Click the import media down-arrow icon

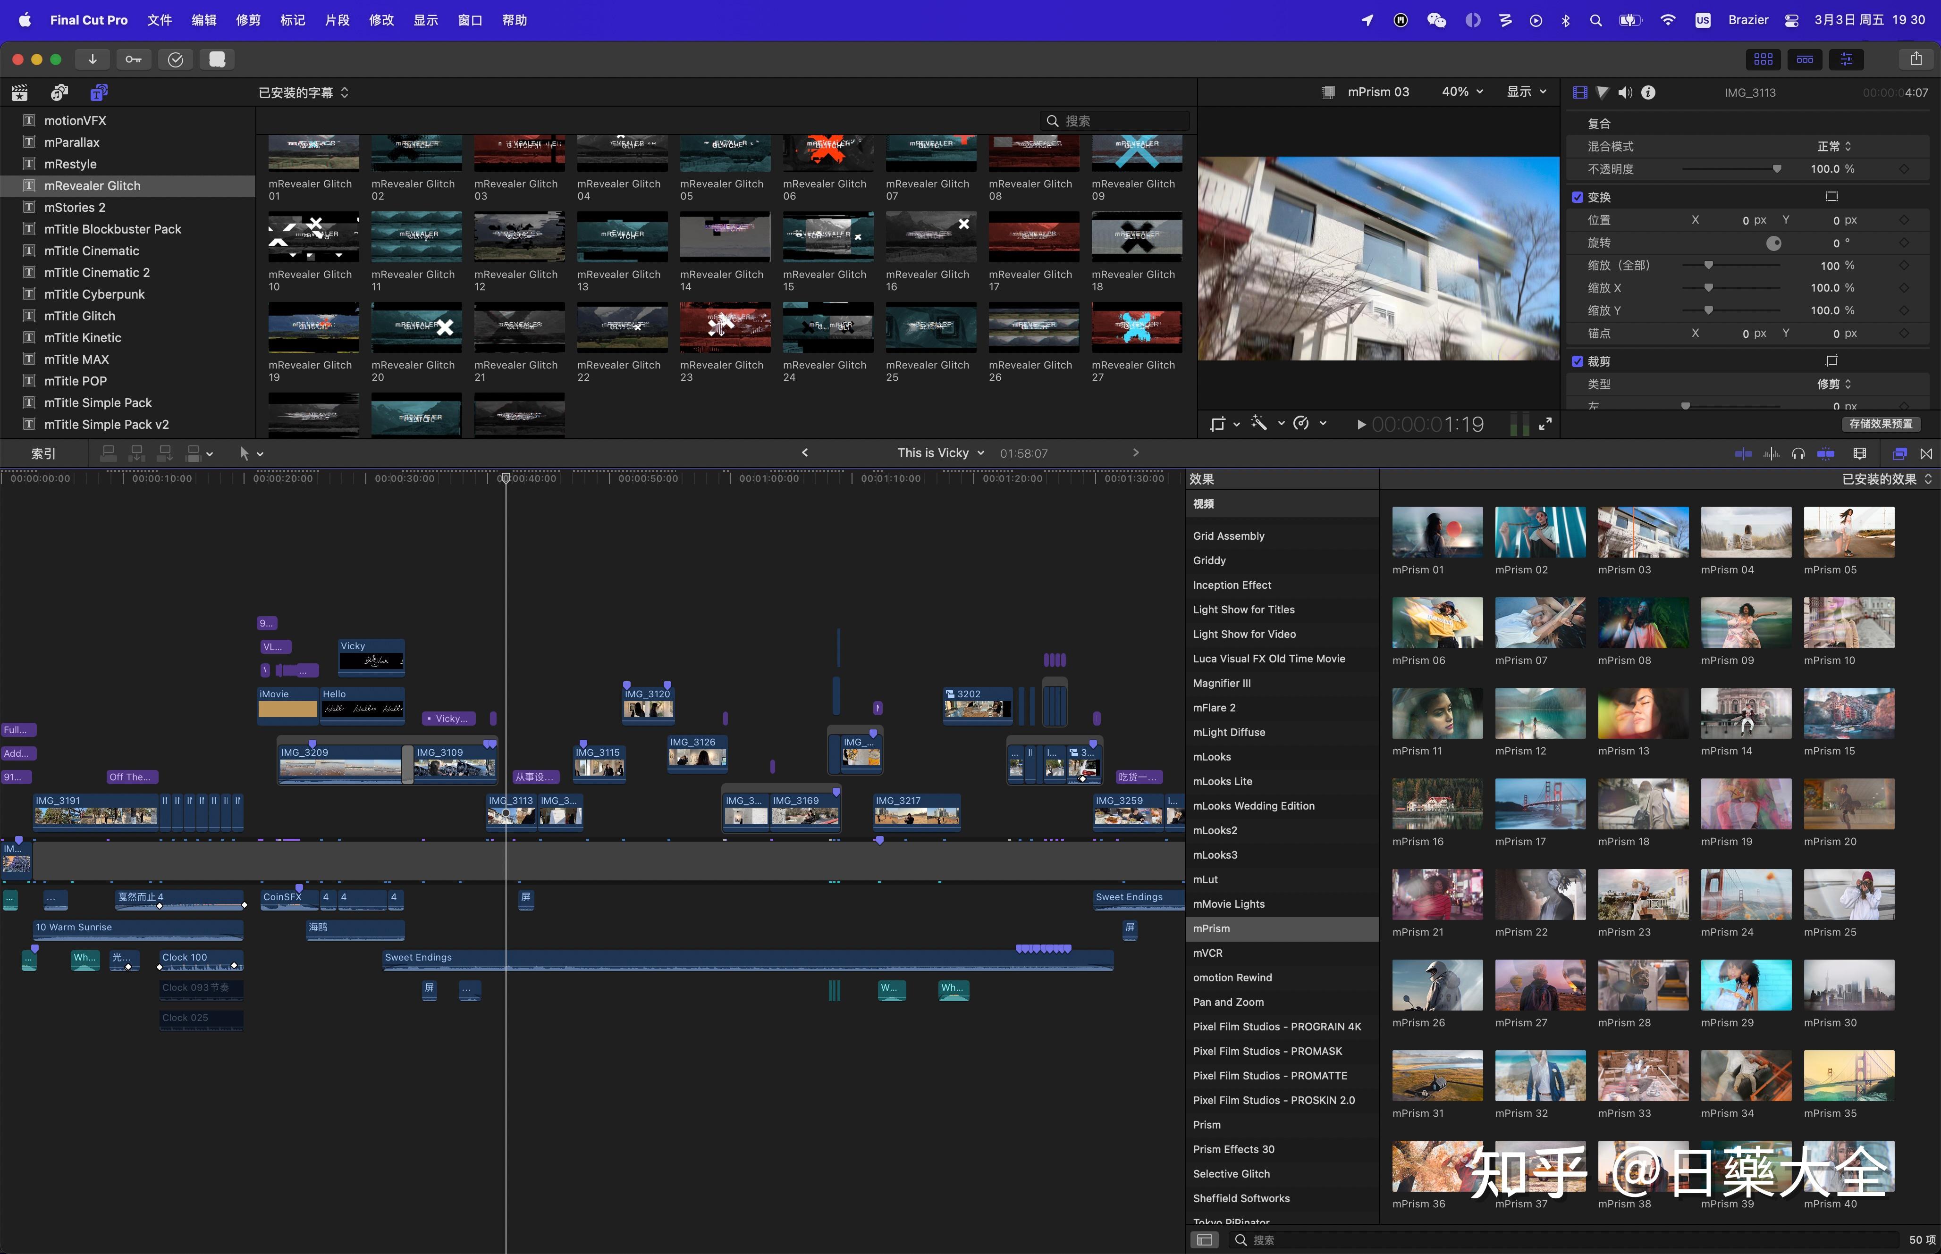(92, 59)
